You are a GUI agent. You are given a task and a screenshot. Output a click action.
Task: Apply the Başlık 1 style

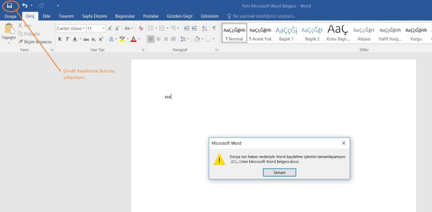286,33
